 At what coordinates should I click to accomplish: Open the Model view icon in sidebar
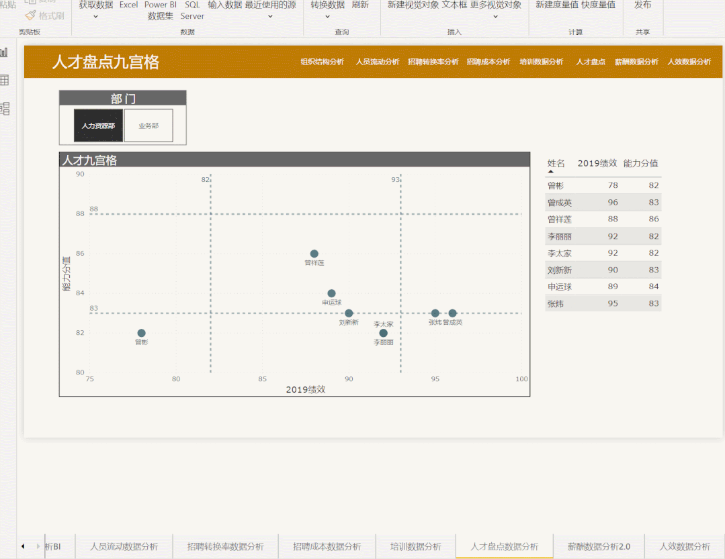coord(5,109)
